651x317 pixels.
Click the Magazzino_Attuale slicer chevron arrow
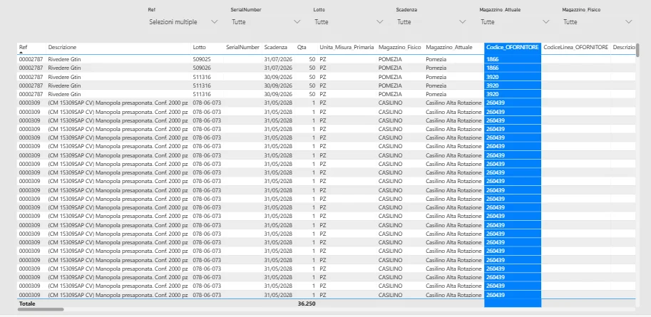(545, 22)
